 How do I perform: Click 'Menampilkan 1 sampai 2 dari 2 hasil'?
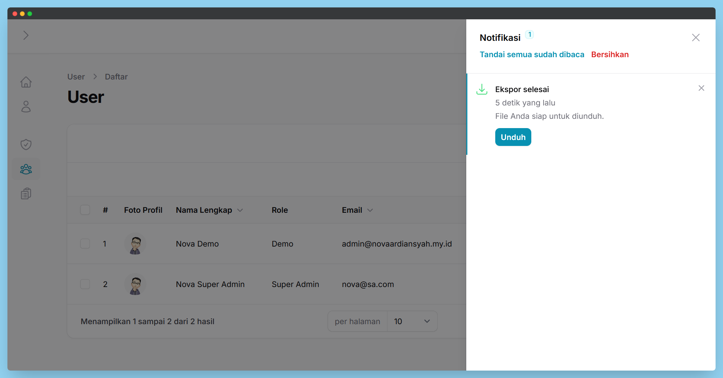click(x=147, y=322)
